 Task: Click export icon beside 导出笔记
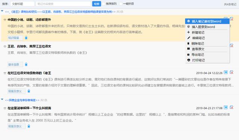pyautogui.click(x=188, y=55)
